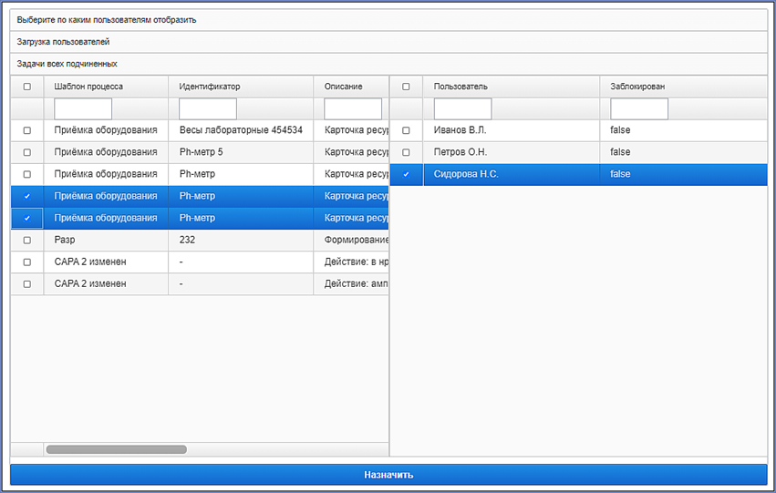Check the Петров О.Н. user checkbox
Image resolution: width=776 pixels, height=493 pixels.
406,152
